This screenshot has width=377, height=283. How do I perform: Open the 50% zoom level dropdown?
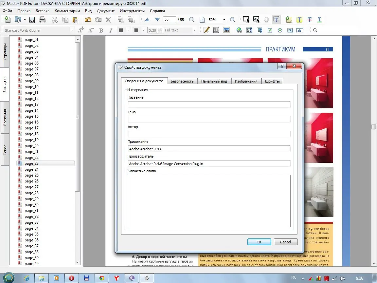tap(224, 20)
